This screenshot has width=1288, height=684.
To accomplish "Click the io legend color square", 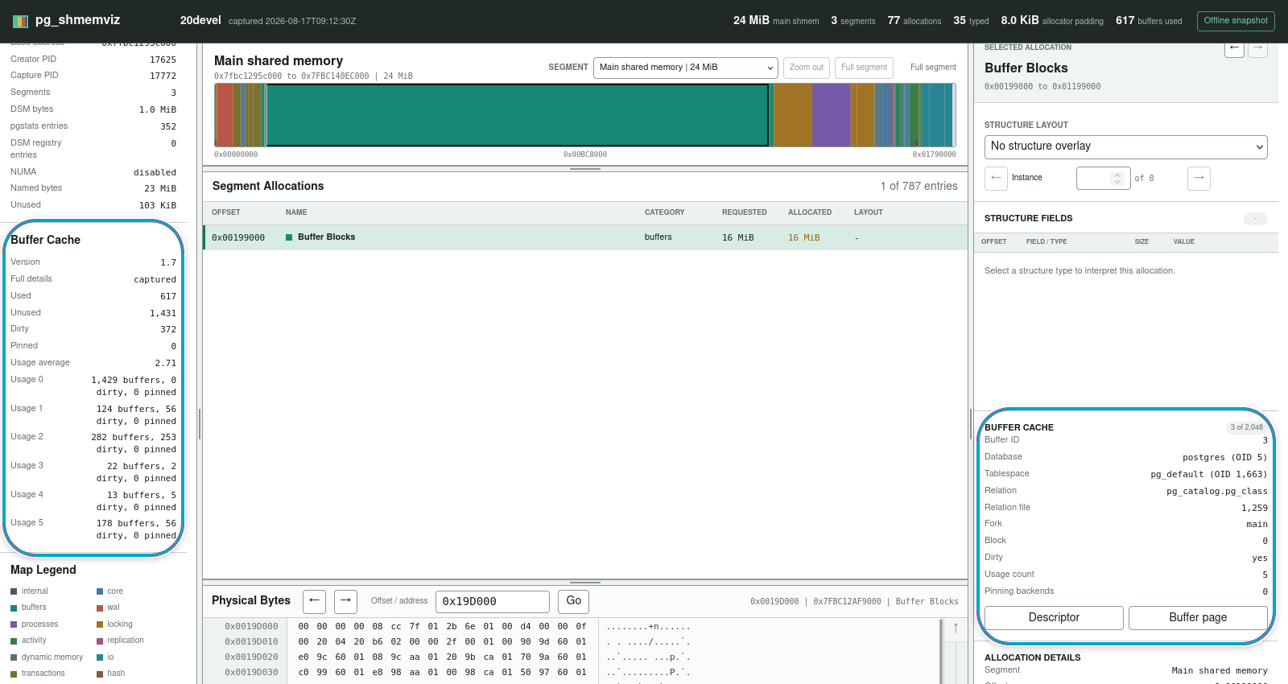I will click(x=100, y=657).
